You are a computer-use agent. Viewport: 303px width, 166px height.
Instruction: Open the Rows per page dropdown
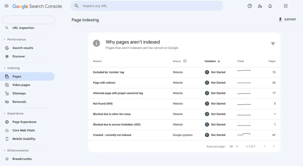(x=234, y=146)
